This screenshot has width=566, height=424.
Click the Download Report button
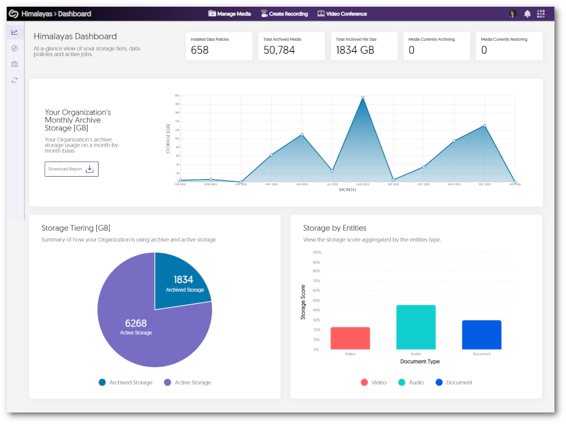click(71, 169)
